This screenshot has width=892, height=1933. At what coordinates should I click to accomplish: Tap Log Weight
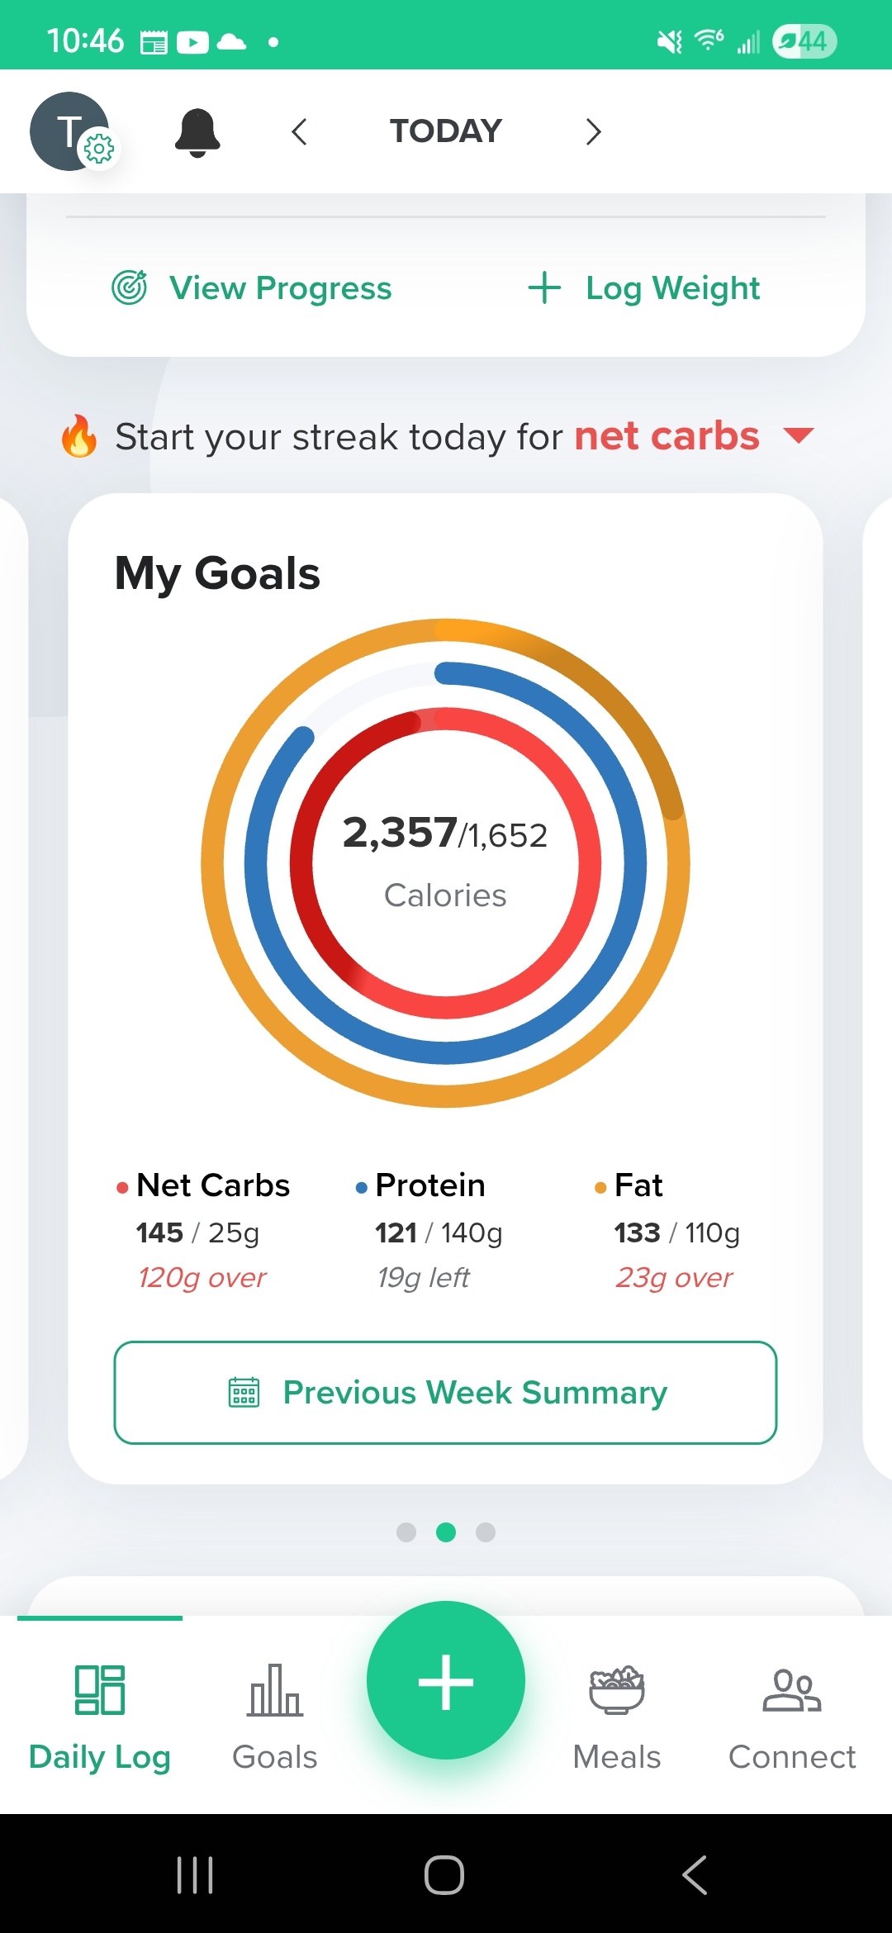point(644,288)
